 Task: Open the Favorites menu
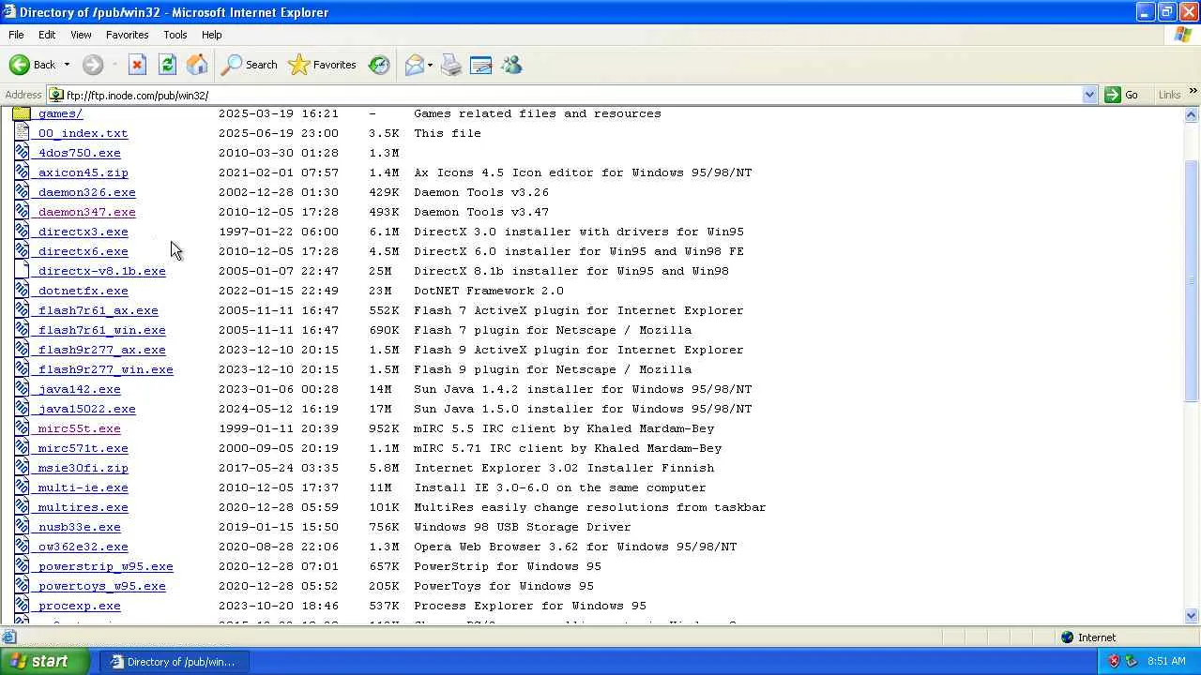pos(127,35)
